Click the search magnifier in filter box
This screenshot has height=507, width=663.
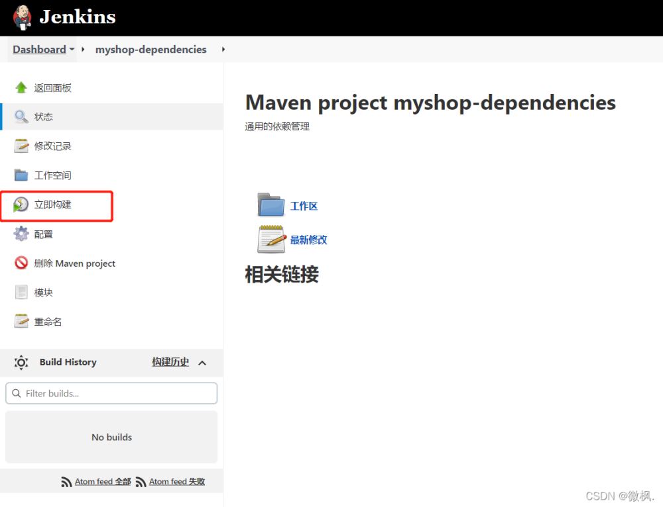pos(17,393)
